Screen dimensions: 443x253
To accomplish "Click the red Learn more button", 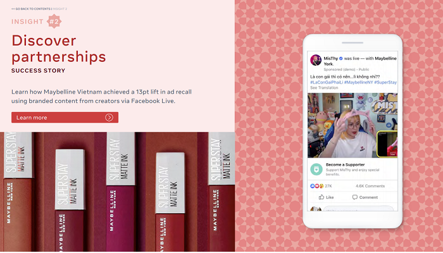I will click(x=65, y=118).
